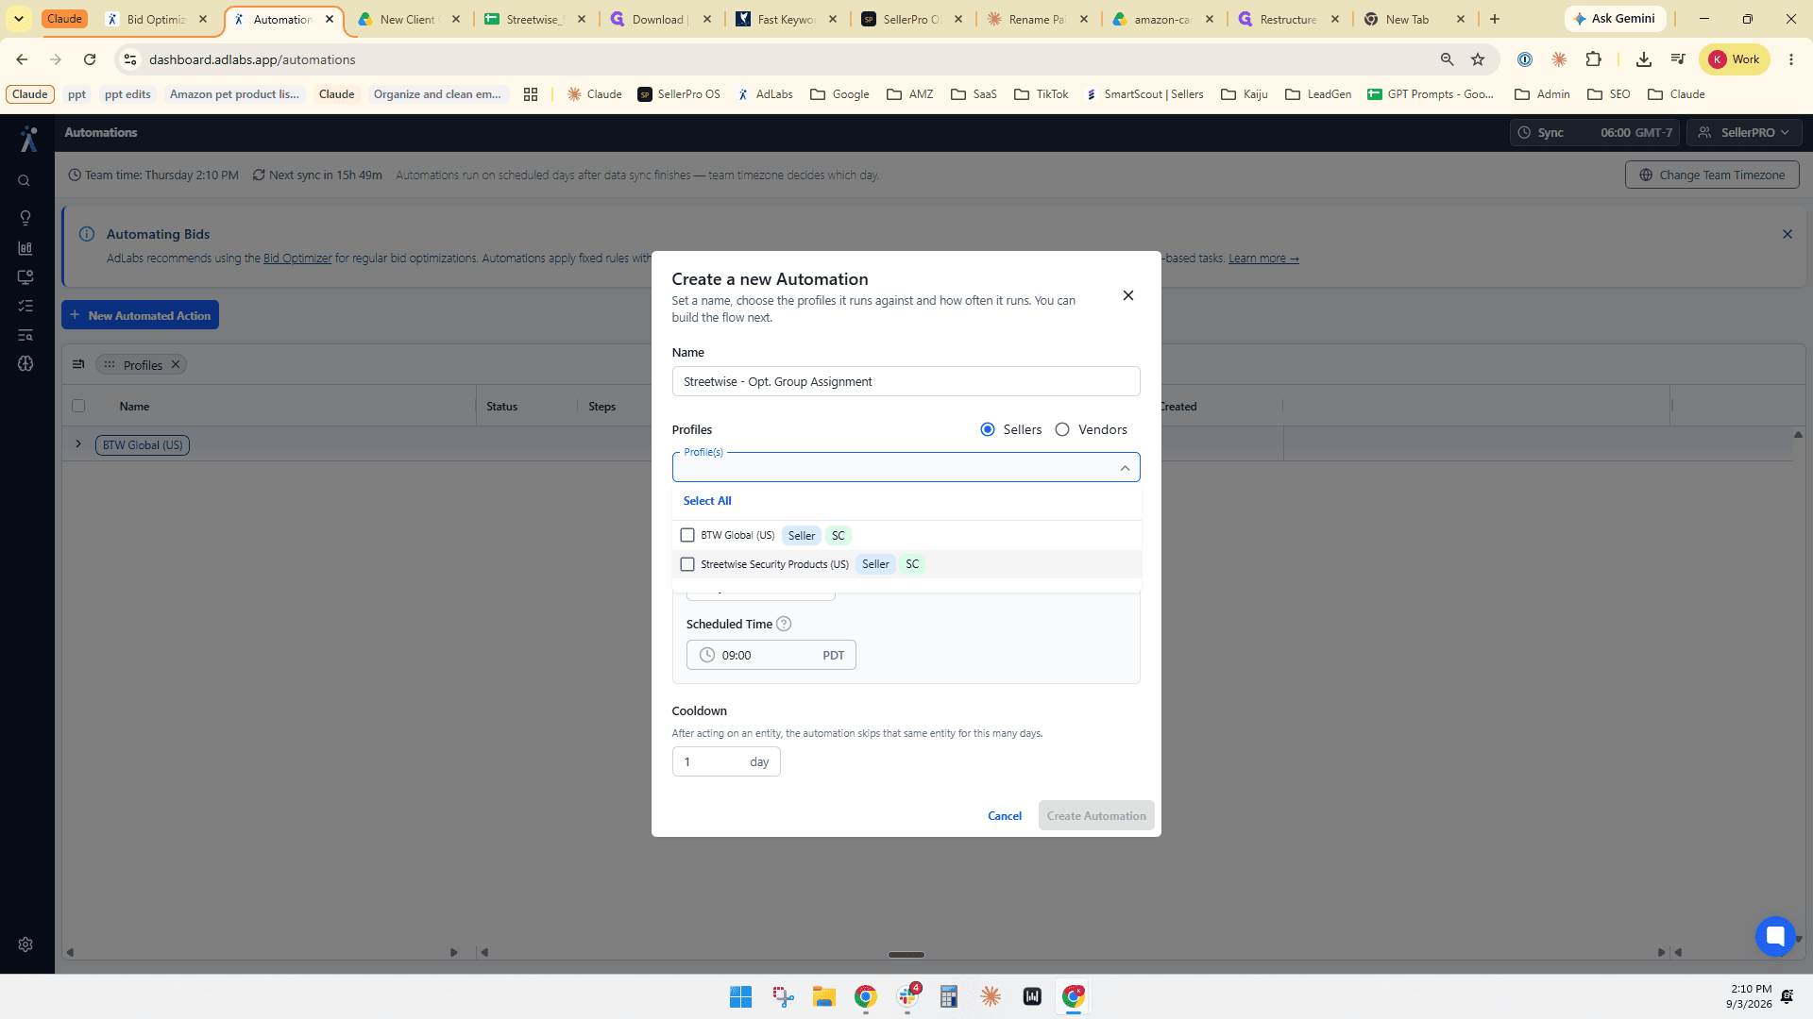Open File Explorer from taskbar
Viewport: 1813px width, 1019px height.
click(824, 996)
